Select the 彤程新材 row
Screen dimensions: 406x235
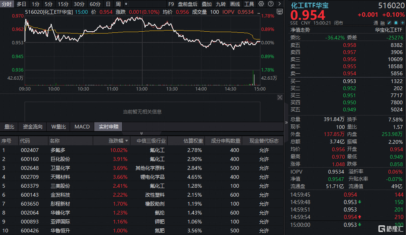coord(142,204)
